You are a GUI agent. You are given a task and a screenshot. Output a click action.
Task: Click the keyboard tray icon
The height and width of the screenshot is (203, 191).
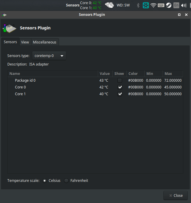point(161,5)
